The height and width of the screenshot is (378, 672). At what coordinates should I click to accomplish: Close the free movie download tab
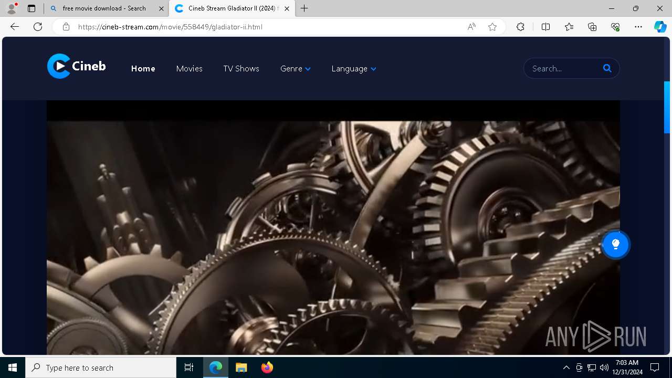coord(161,8)
